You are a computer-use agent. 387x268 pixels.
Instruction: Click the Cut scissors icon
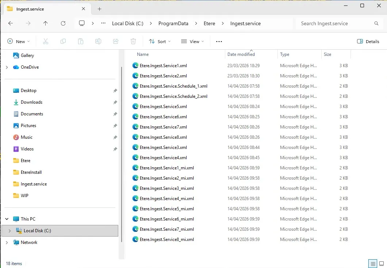46,42
